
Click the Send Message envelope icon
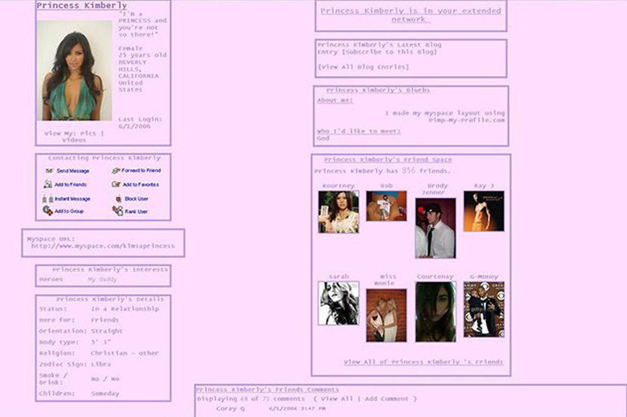pos(49,171)
